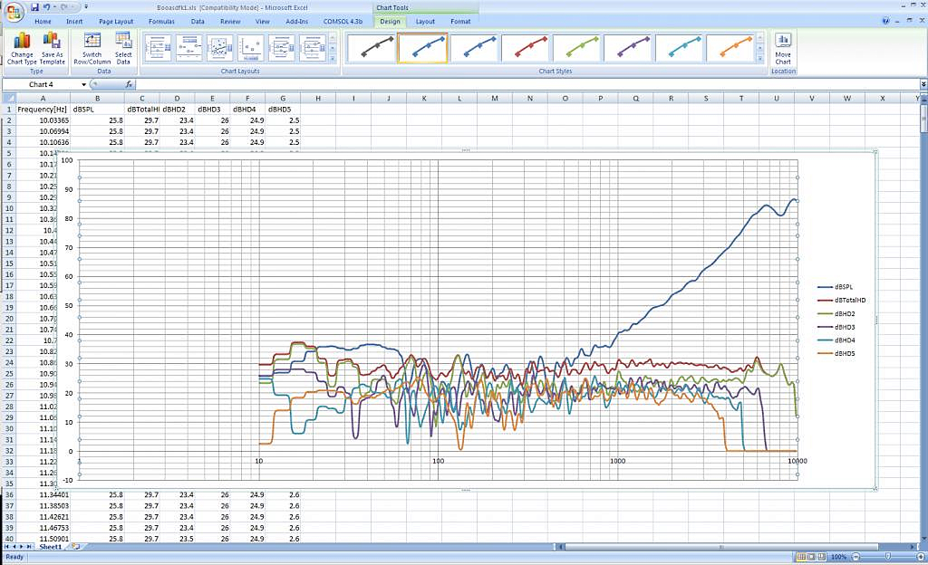
Task: Choose the red line chart style
Action: [526, 48]
